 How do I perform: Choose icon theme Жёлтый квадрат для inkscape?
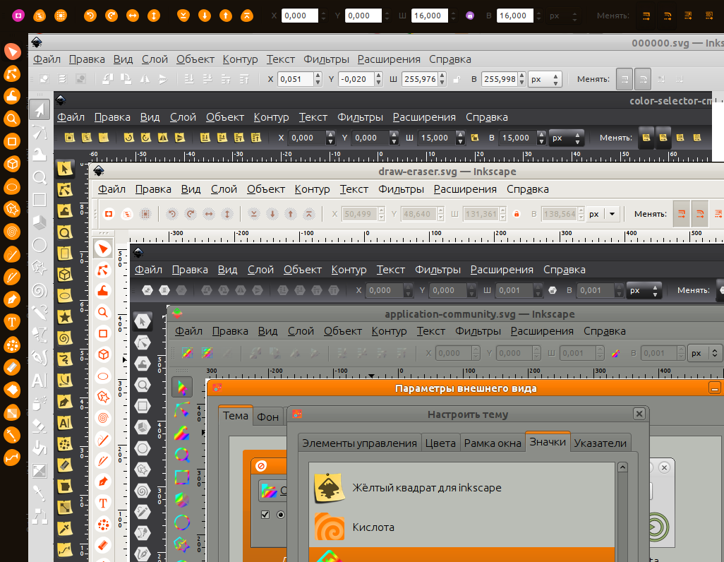[461, 488]
